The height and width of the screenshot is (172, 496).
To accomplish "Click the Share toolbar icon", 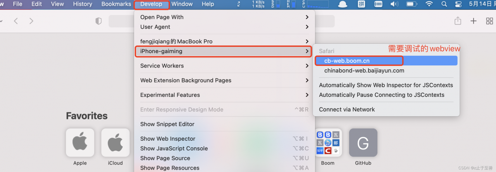I will 458,21.
